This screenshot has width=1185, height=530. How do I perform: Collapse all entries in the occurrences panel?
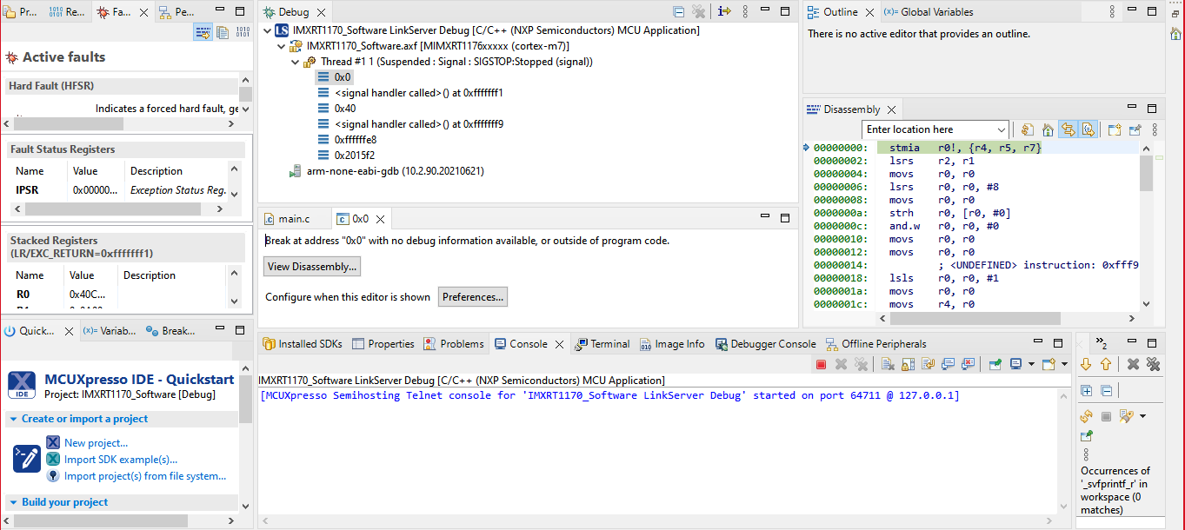pyautogui.click(x=1107, y=391)
